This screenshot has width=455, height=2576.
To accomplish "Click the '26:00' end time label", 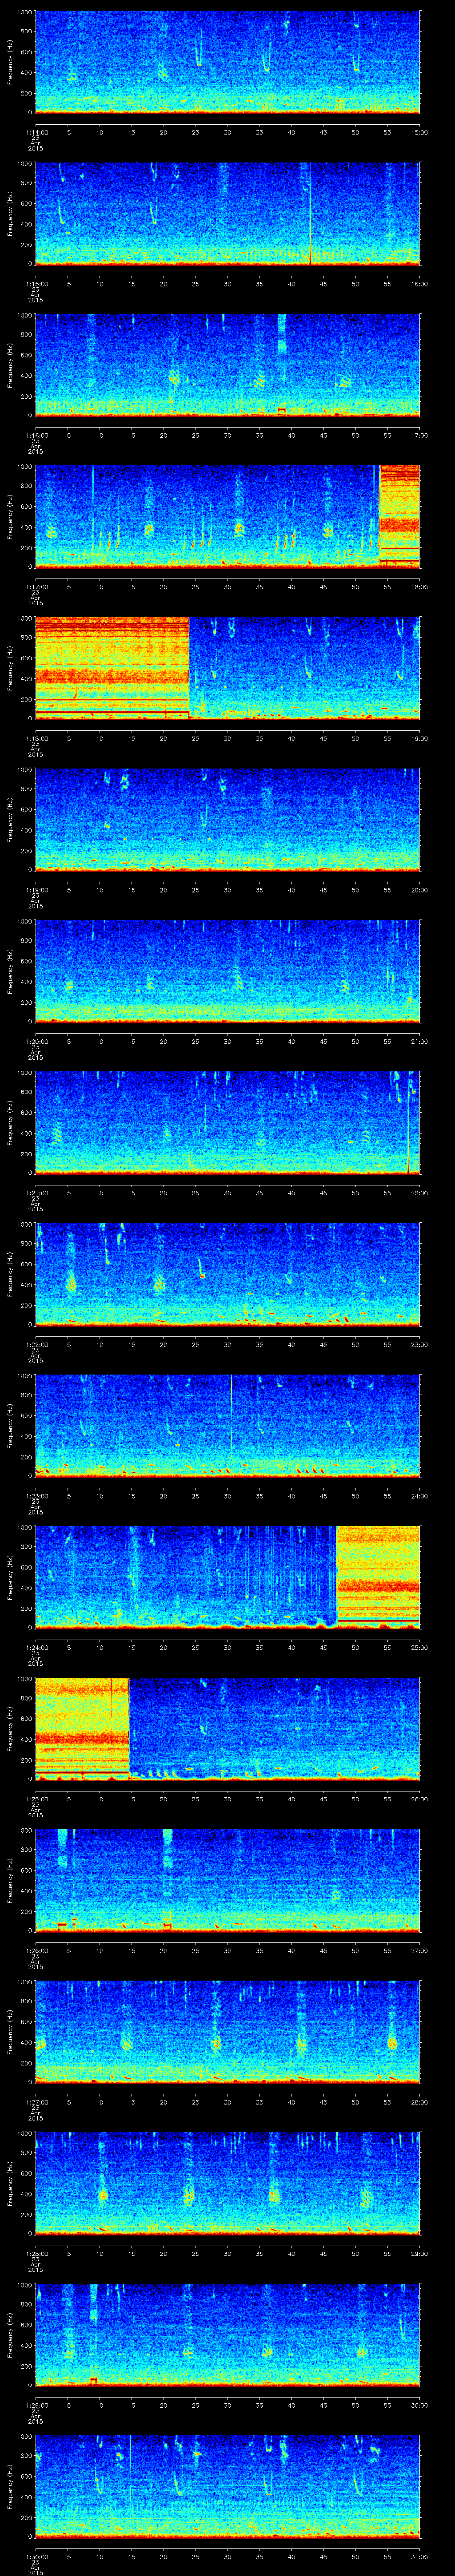I will [420, 1799].
